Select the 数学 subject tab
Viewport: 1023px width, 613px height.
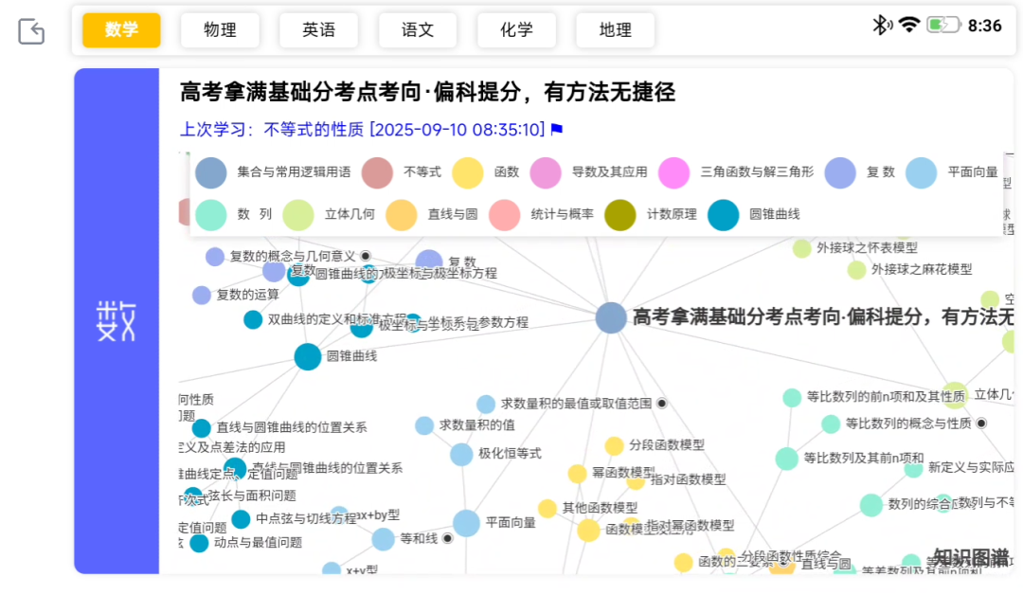(121, 30)
